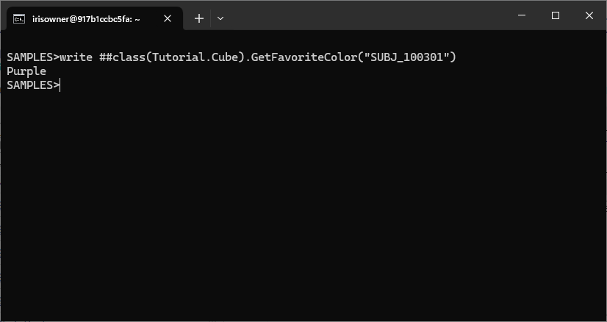Viewport: 607px width, 322px height.
Task: Click the empty title bar area
Action: click(367, 16)
